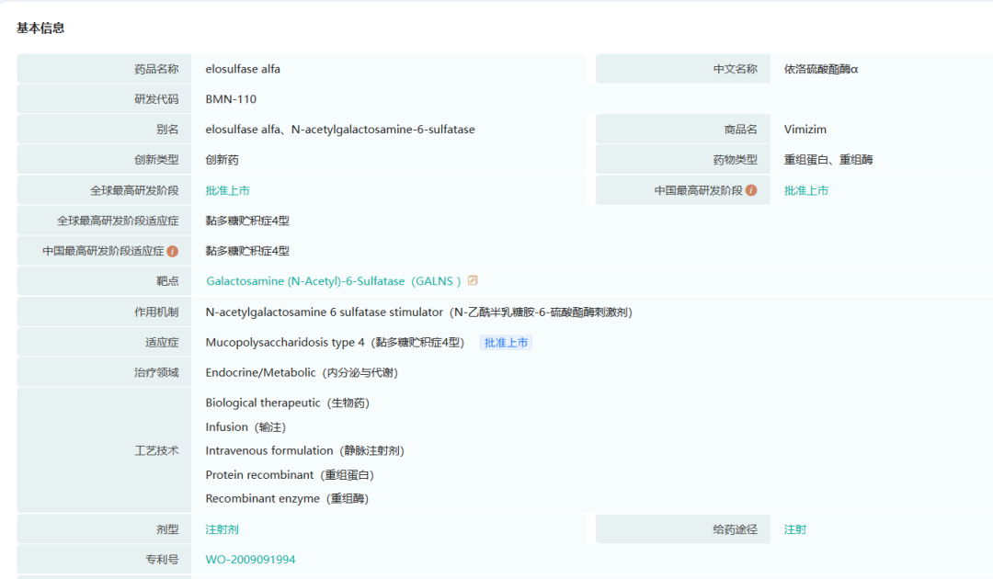Click the 商品名 field label
The height and width of the screenshot is (579, 993).
pos(741,129)
